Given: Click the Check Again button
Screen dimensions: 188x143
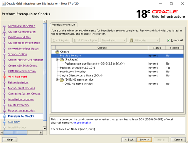Looking at the screenshot, I should 60,40.
